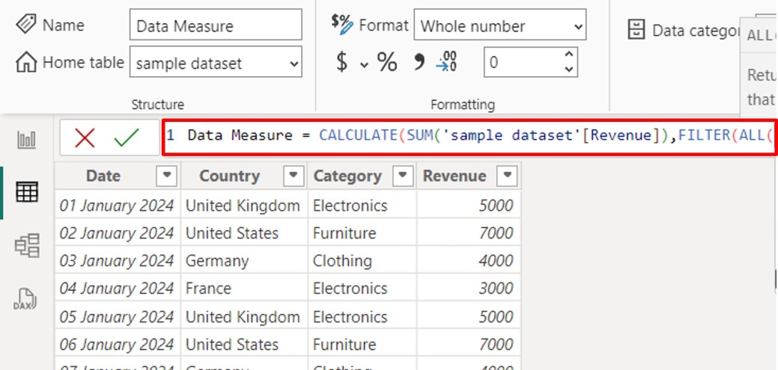Image resolution: width=778 pixels, height=370 pixels.
Task: Select the Category column header
Action: [347, 176]
